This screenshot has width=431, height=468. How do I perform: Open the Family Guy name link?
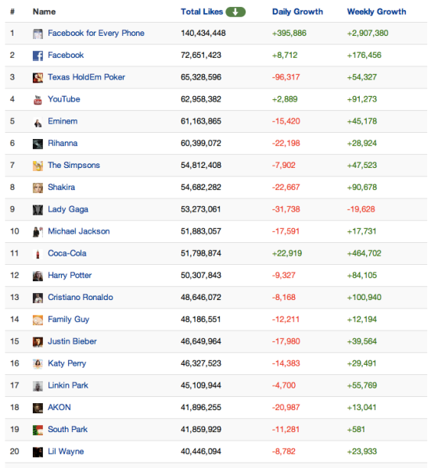point(69,320)
